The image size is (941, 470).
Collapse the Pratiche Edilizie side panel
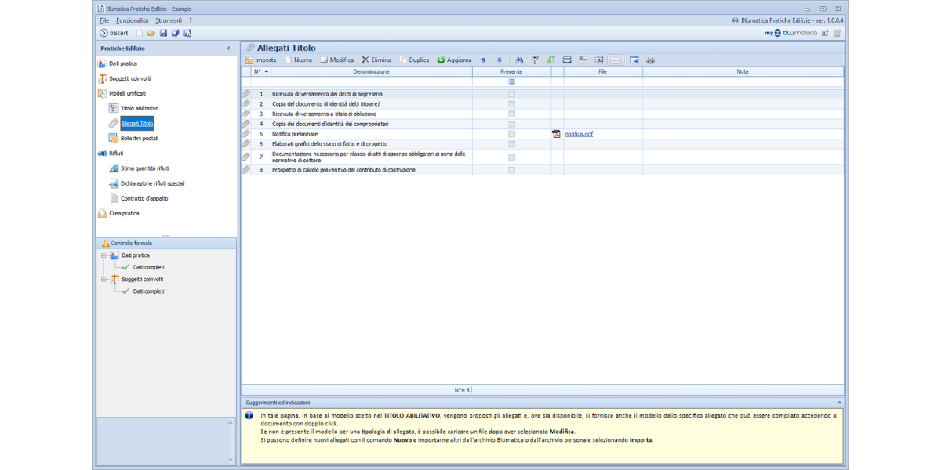229,49
